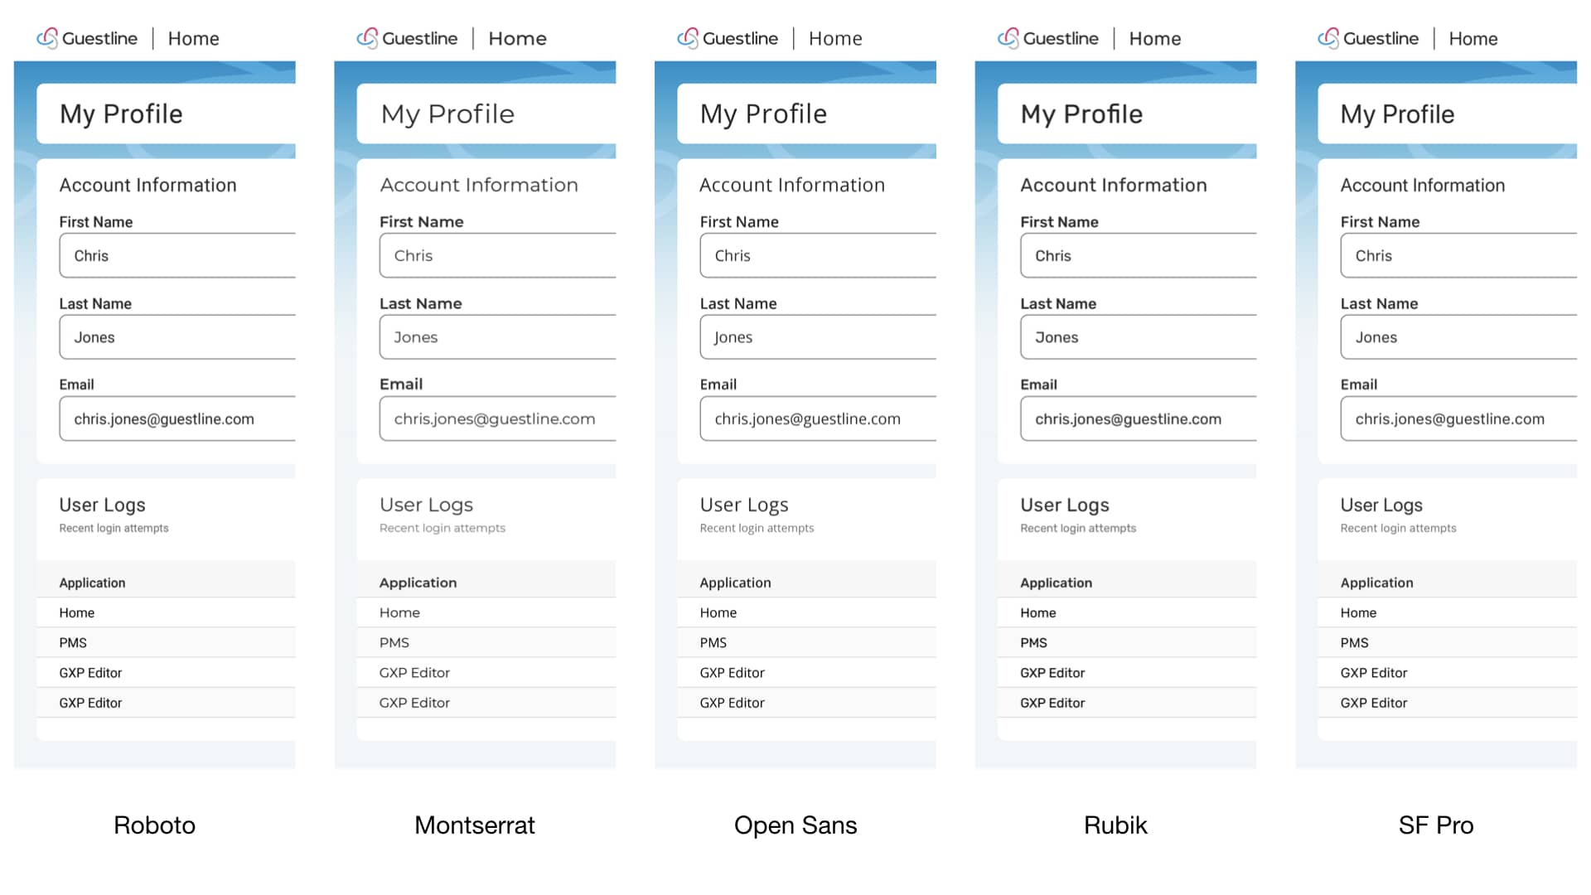Click the Application column header in Roboto mockup
This screenshot has width=1591, height=895.
92,583
